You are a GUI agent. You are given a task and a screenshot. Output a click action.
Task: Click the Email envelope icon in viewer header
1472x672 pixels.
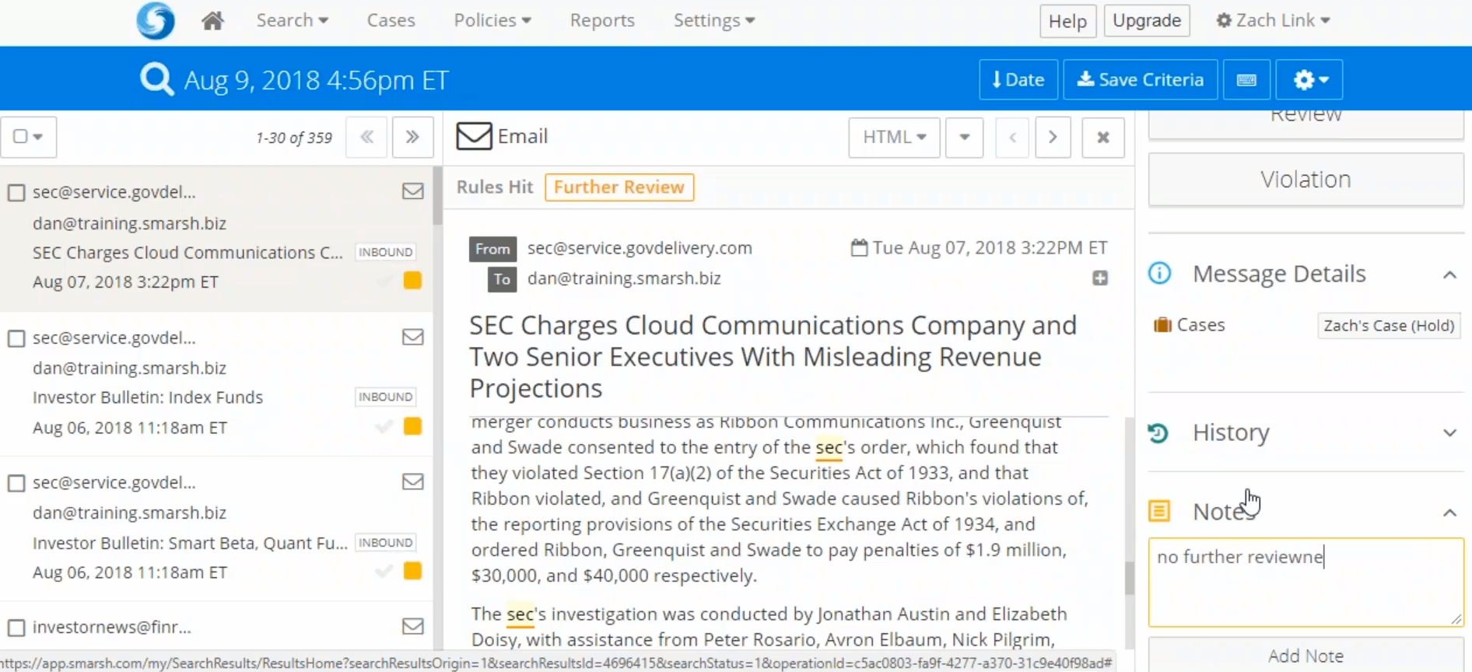pos(474,136)
